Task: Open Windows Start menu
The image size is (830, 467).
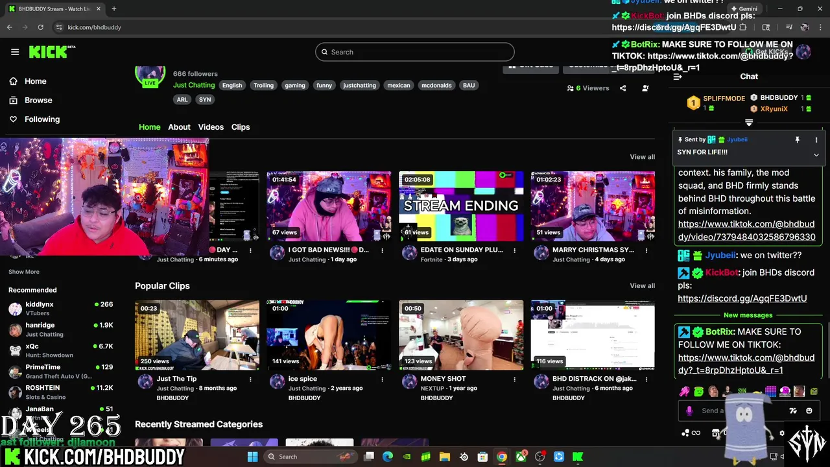Action: pos(252,457)
